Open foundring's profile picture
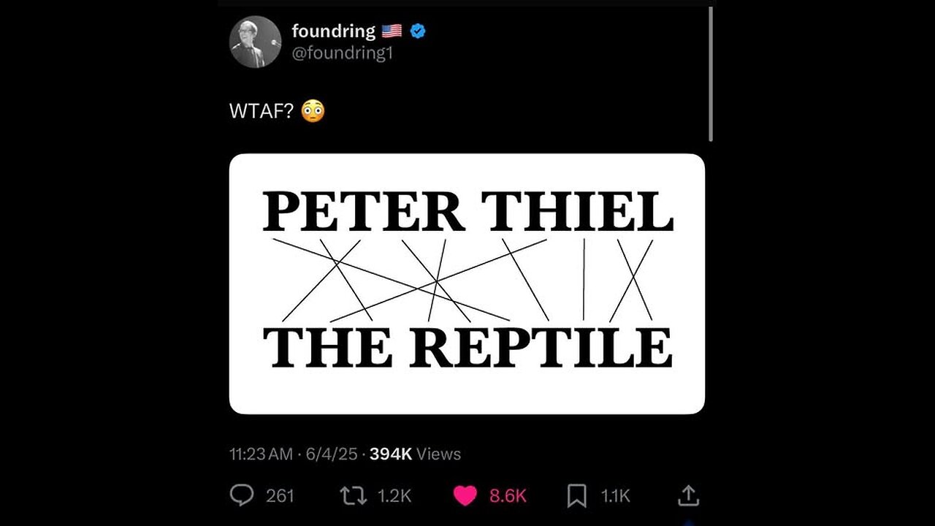This screenshot has width=935, height=526. pos(255,42)
